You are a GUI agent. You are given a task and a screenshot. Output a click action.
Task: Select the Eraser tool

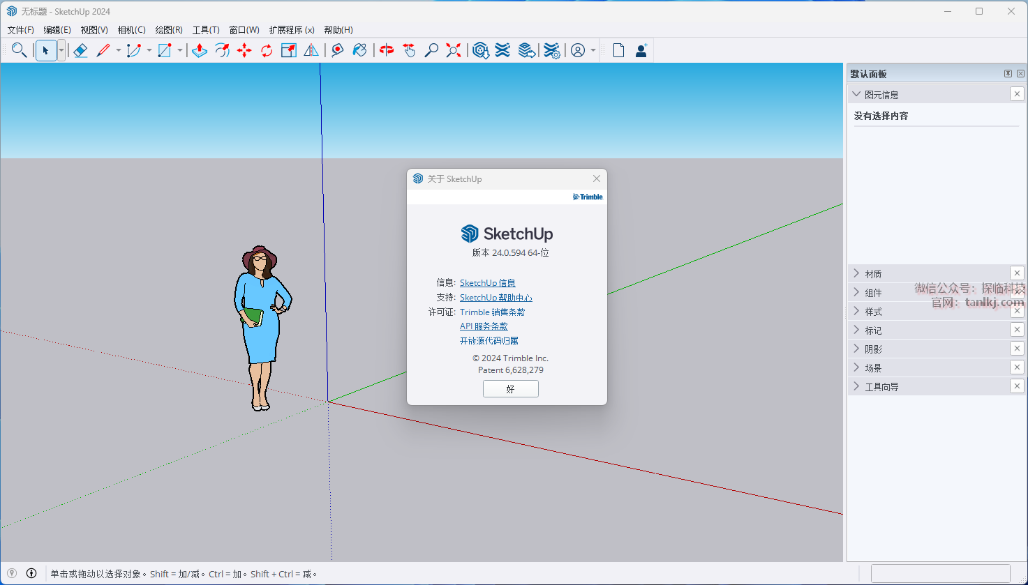[80, 50]
